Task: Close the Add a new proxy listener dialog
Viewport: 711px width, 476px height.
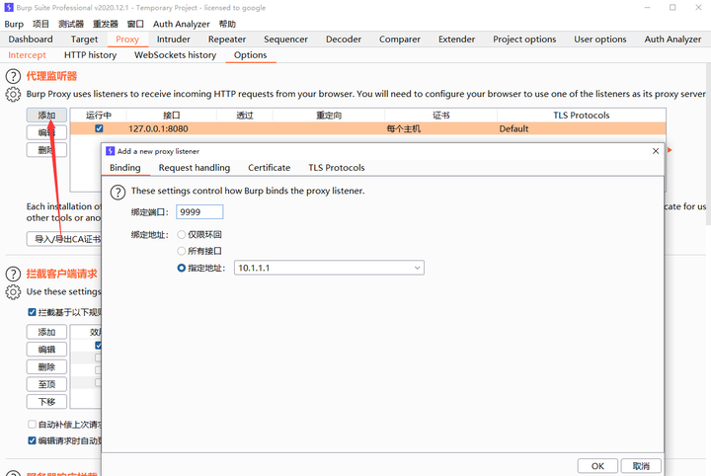Action: coord(656,151)
